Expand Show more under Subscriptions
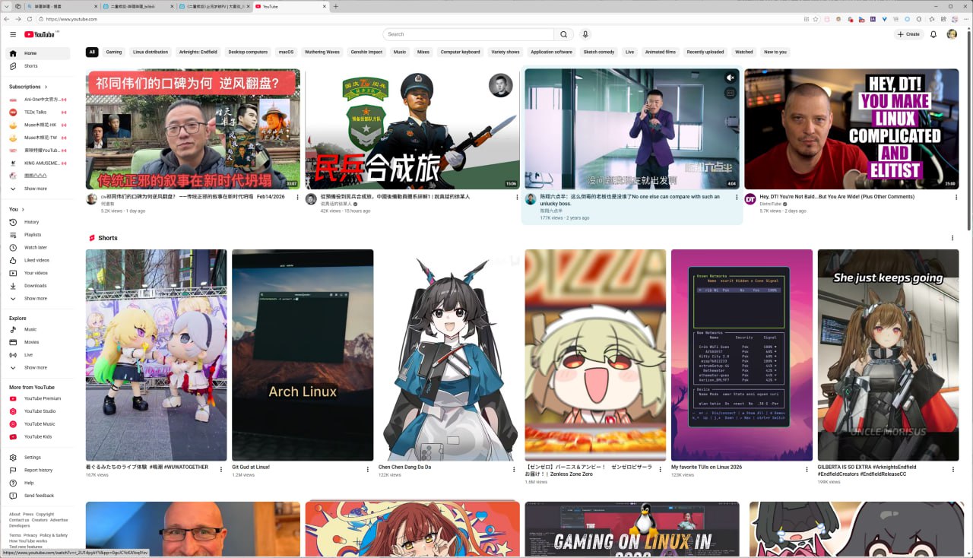Image resolution: width=973 pixels, height=558 pixels. [x=35, y=189]
